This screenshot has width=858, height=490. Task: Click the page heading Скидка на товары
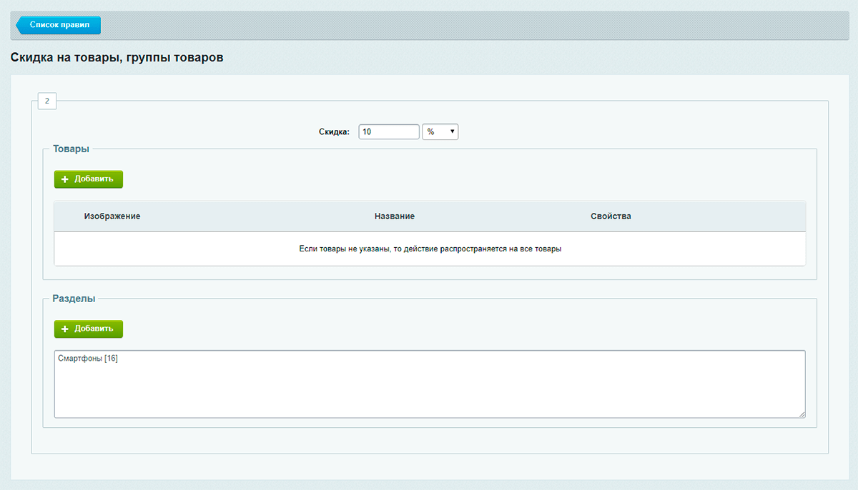tap(117, 58)
